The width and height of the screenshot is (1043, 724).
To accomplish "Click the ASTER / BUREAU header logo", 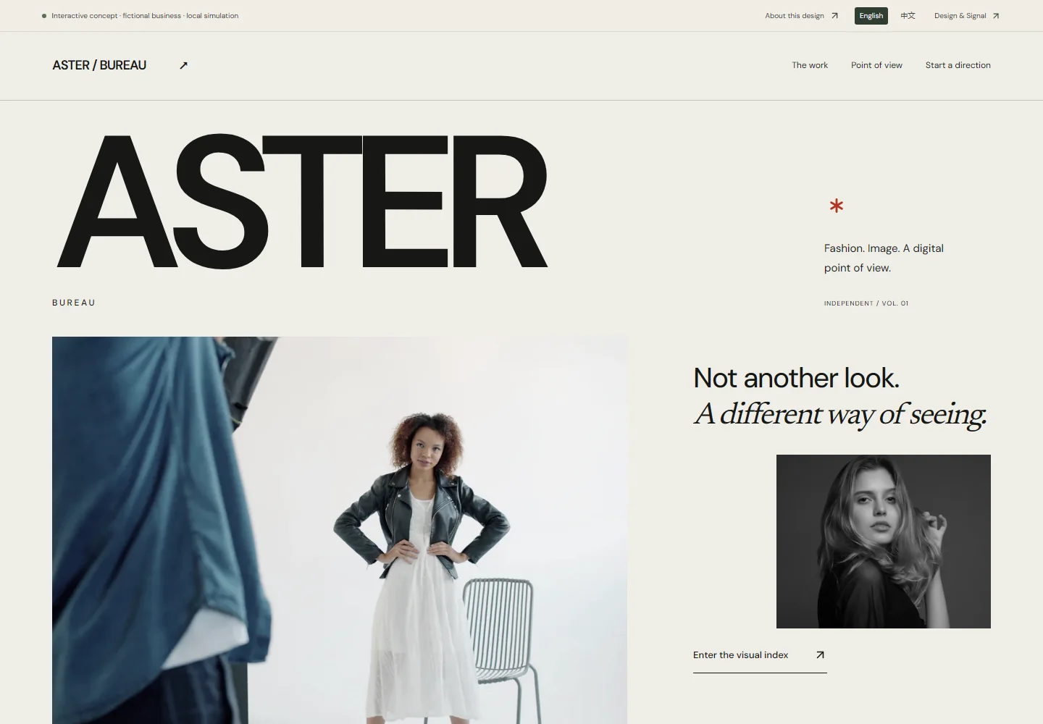I will point(99,65).
